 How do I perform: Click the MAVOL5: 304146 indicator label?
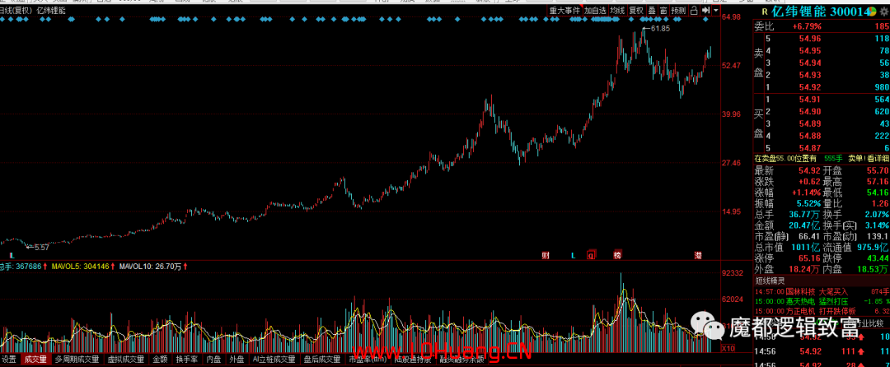click(x=79, y=266)
